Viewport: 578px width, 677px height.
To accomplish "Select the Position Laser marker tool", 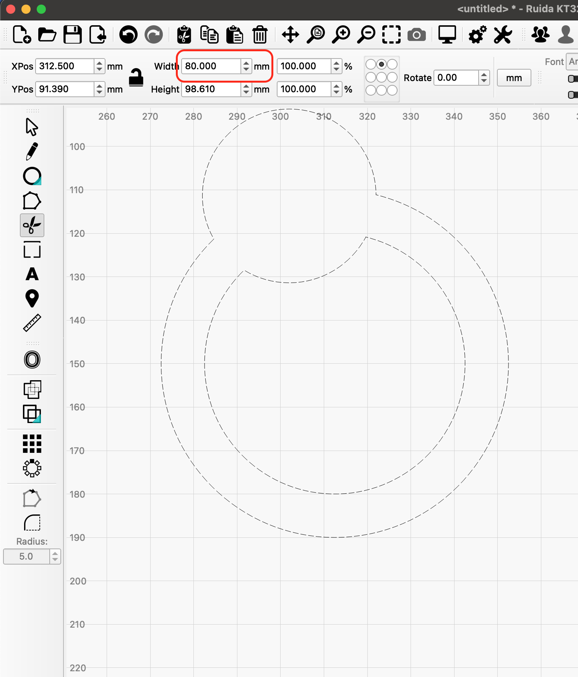I will point(32,298).
